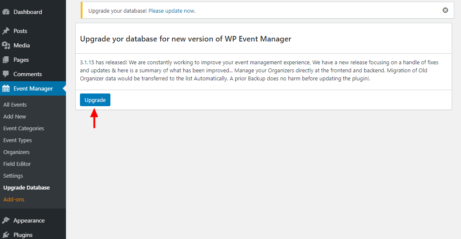Click the Dashboard gauge icon
Image resolution: width=461 pixels, height=239 pixels.
(6, 12)
